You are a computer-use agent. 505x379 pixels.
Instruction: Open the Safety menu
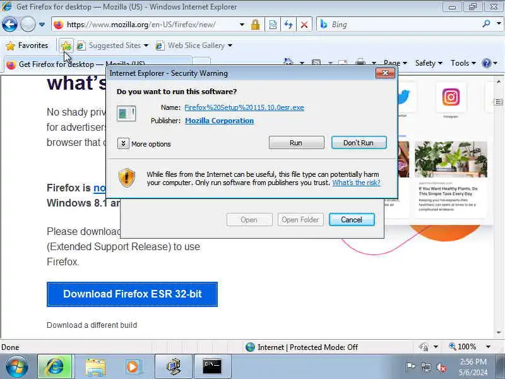click(429, 63)
